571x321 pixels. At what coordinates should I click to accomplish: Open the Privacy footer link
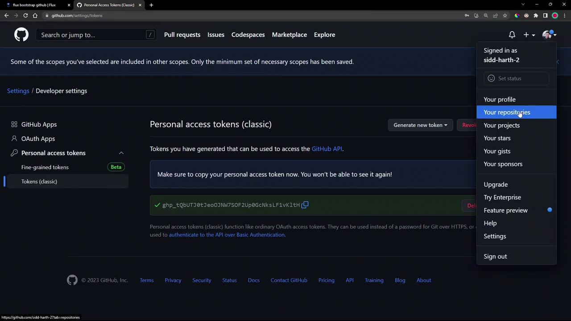pos(173,280)
